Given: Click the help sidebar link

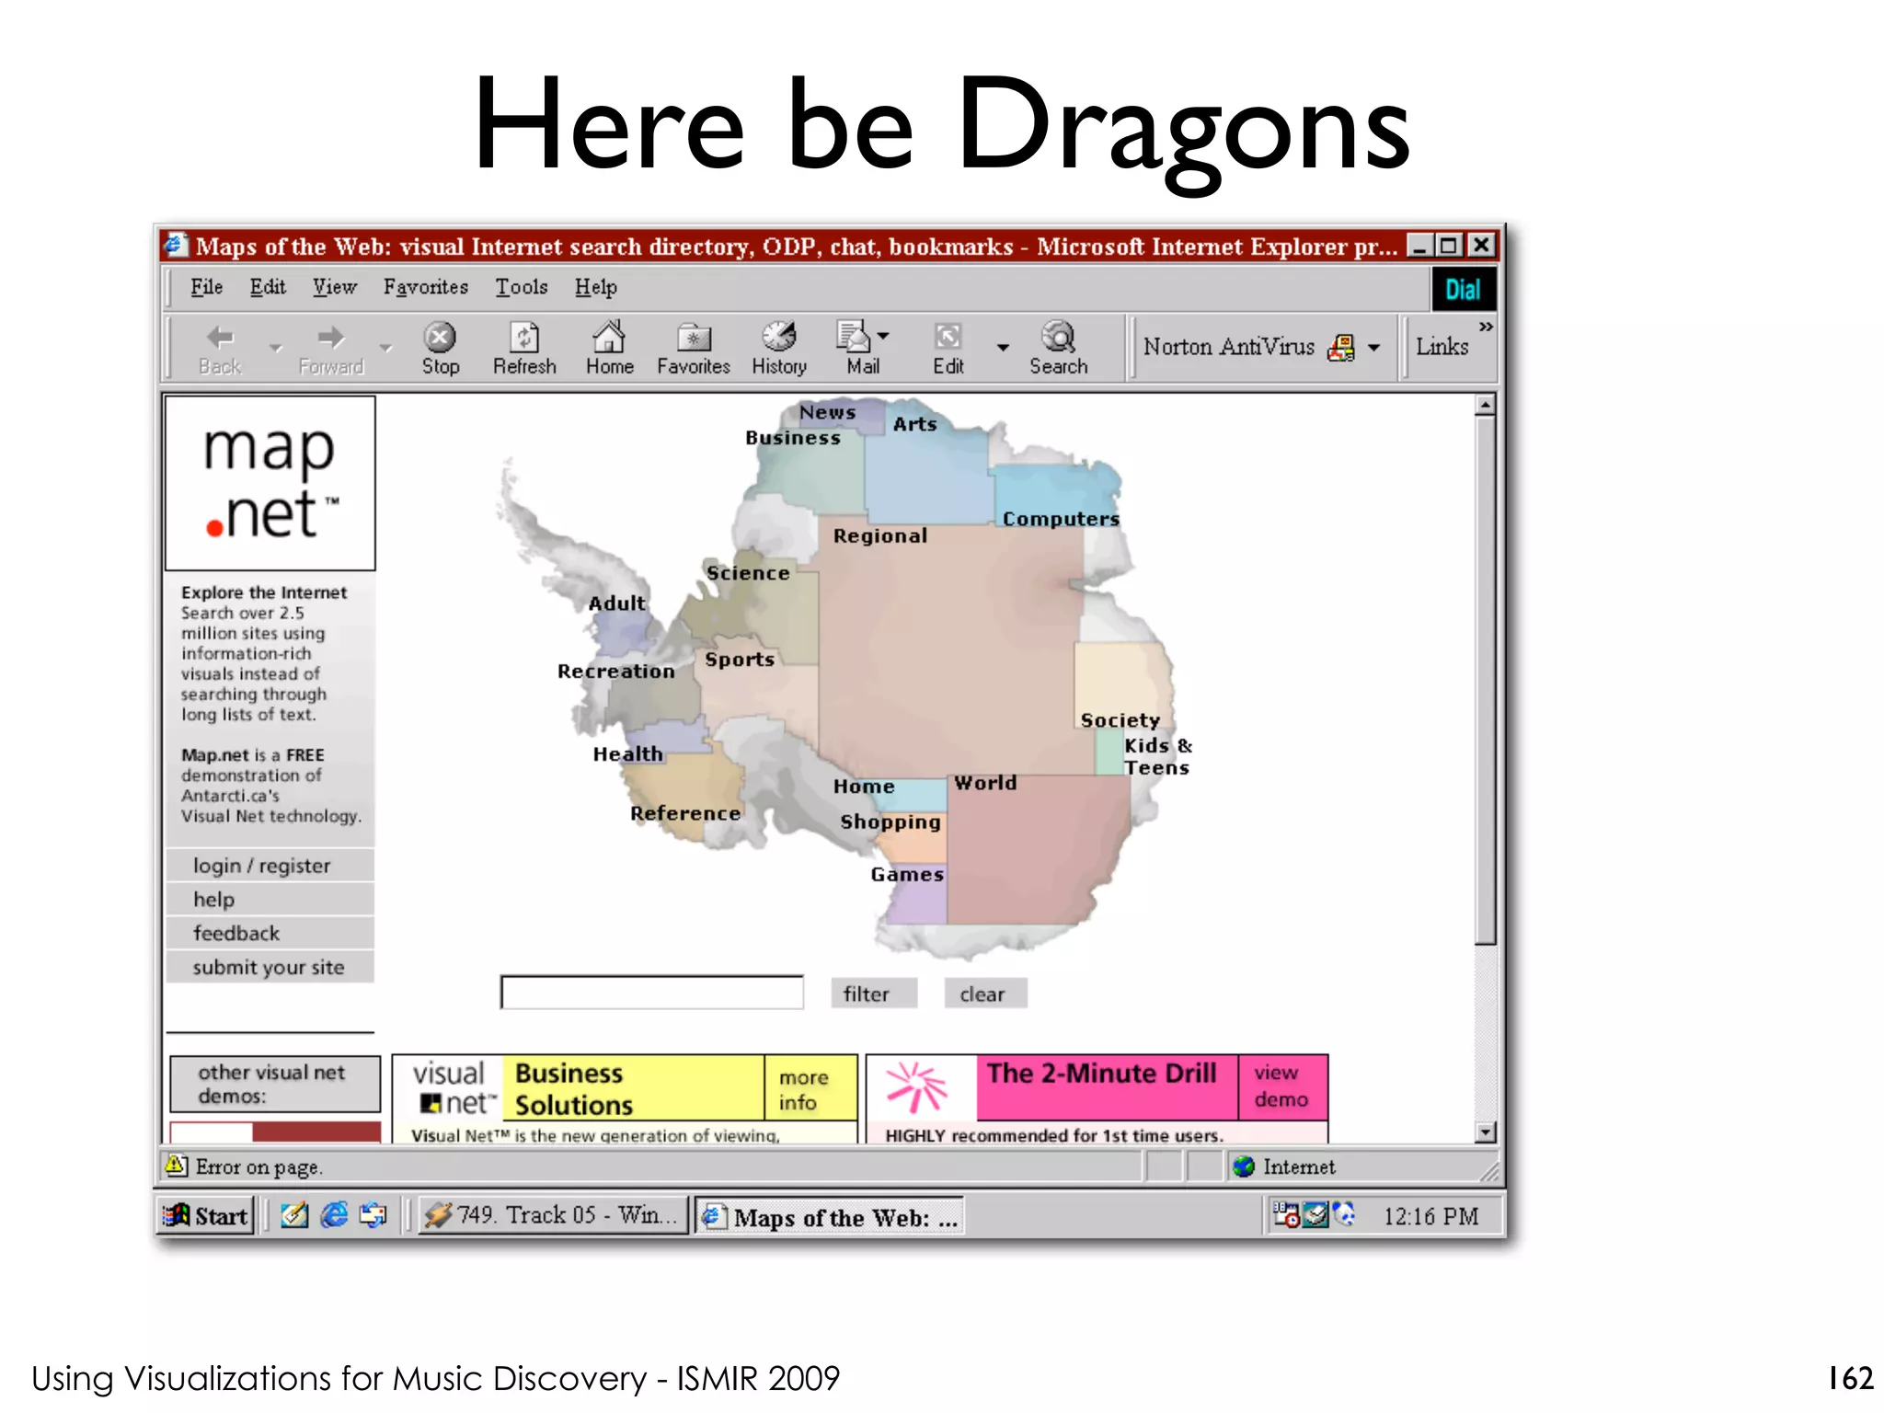Looking at the screenshot, I should click(270, 900).
